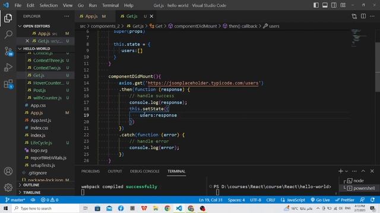
Task: Open terminal panel more actions ellipsis
Action: 354,171
